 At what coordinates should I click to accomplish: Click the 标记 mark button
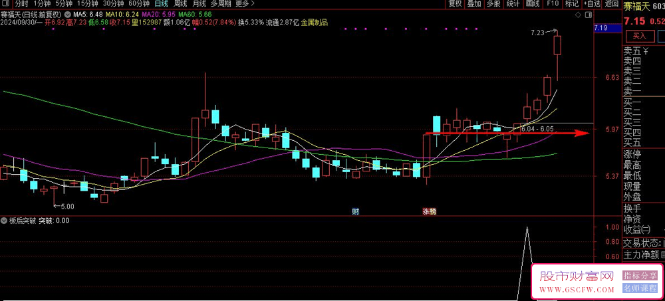coord(572,4)
